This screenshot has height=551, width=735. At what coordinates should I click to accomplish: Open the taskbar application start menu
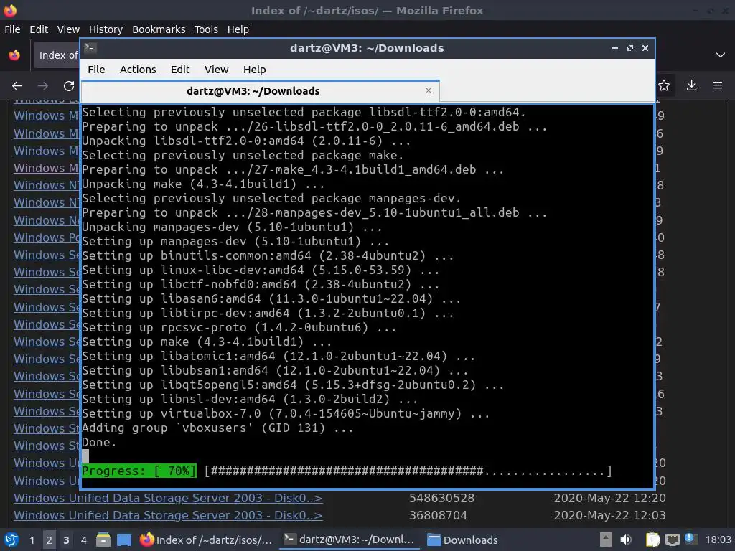pos(11,540)
